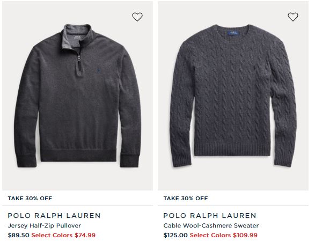Click the blue Polo neck label on cable sweater
Screen dimensions: 315x241
coord(233,33)
